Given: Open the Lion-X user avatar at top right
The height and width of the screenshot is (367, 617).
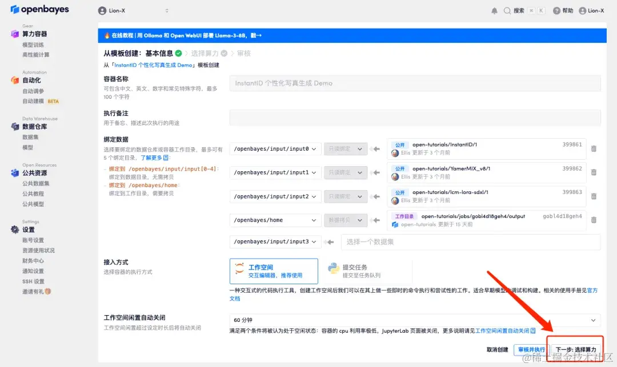Looking at the screenshot, I should (x=582, y=11).
